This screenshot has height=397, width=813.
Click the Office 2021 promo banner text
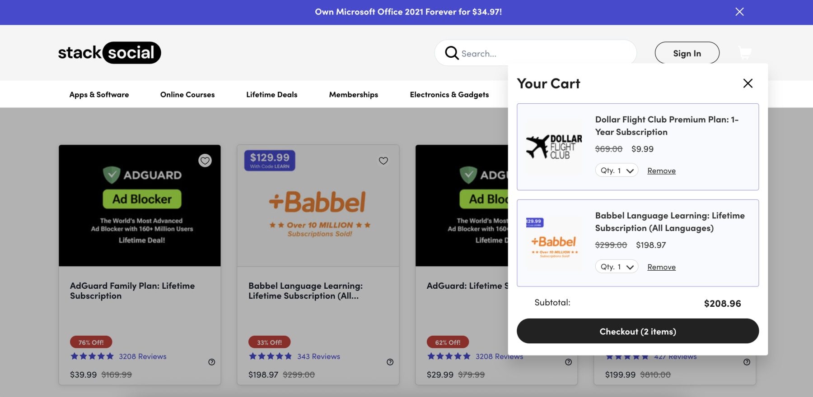click(408, 12)
